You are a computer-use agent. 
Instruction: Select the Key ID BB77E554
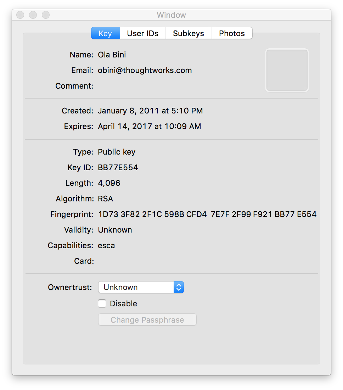click(118, 168)
